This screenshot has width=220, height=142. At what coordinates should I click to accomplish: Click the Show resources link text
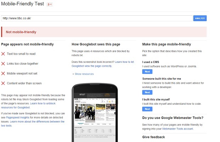[x=84, y=74]
